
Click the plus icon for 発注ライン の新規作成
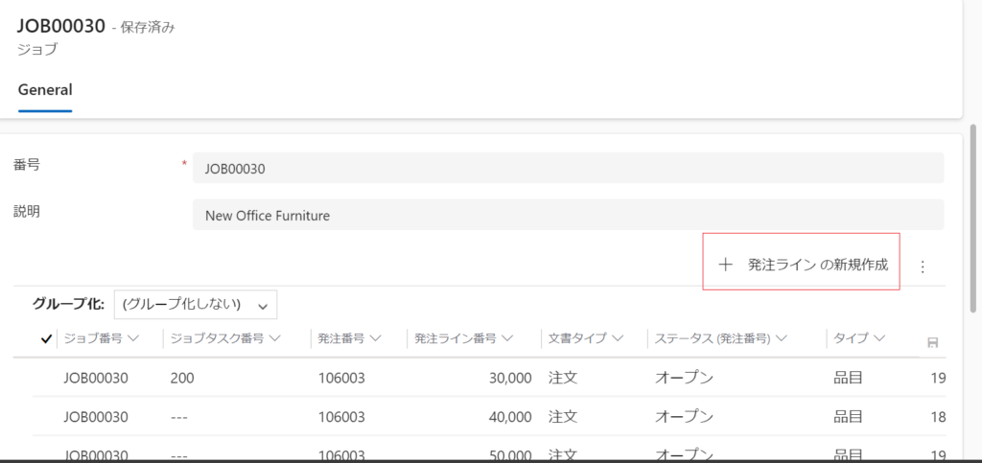(726, 265)
